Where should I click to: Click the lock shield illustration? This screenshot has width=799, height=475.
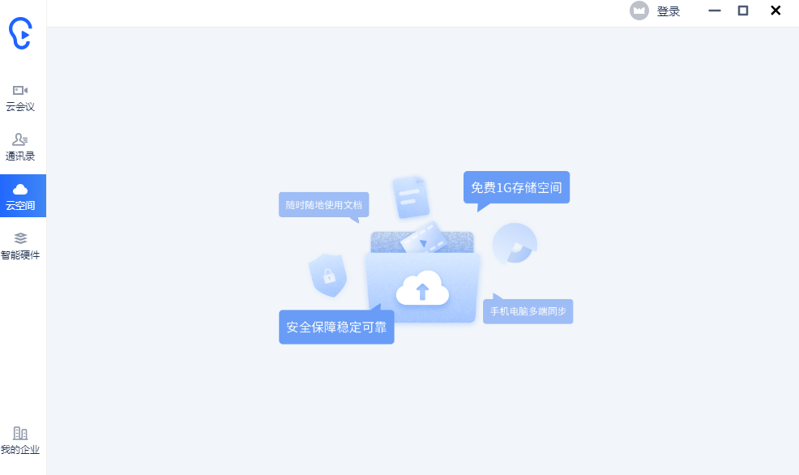[328, 276]
